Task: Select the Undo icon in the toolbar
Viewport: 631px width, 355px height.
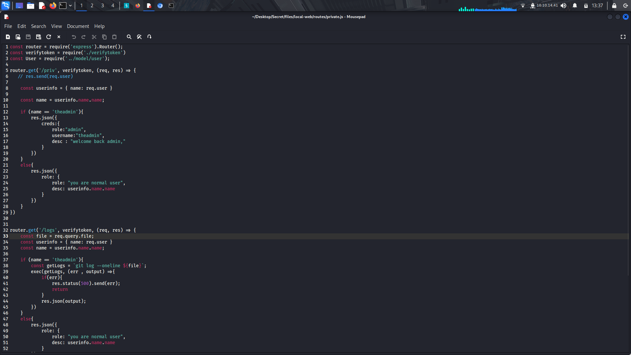Action: [x=74, y=37]
